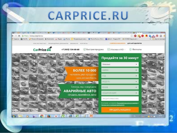
Task: Open the Почта России bookmark
Action: tap(96, 39)
